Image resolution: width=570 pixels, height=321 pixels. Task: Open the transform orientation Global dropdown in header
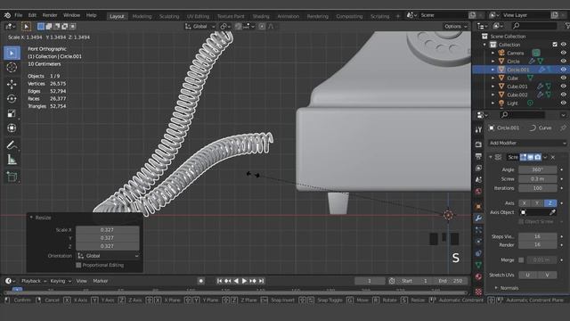[200, 27]
